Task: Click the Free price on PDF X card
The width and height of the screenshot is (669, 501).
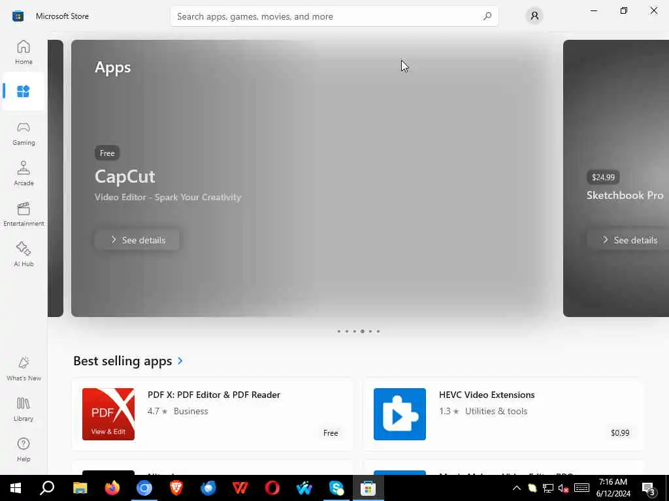Action: [331, 433]
